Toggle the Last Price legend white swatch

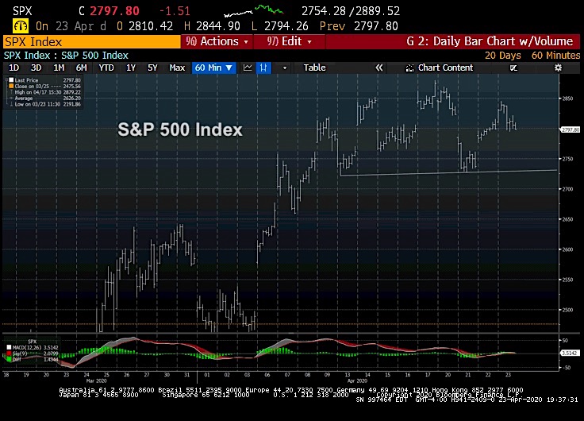11,79
